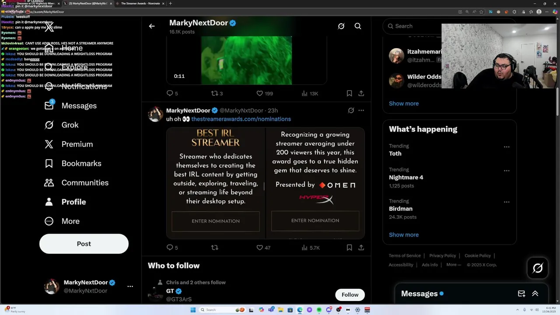Open options for Nightmare 4 trend

click(507, 171)
